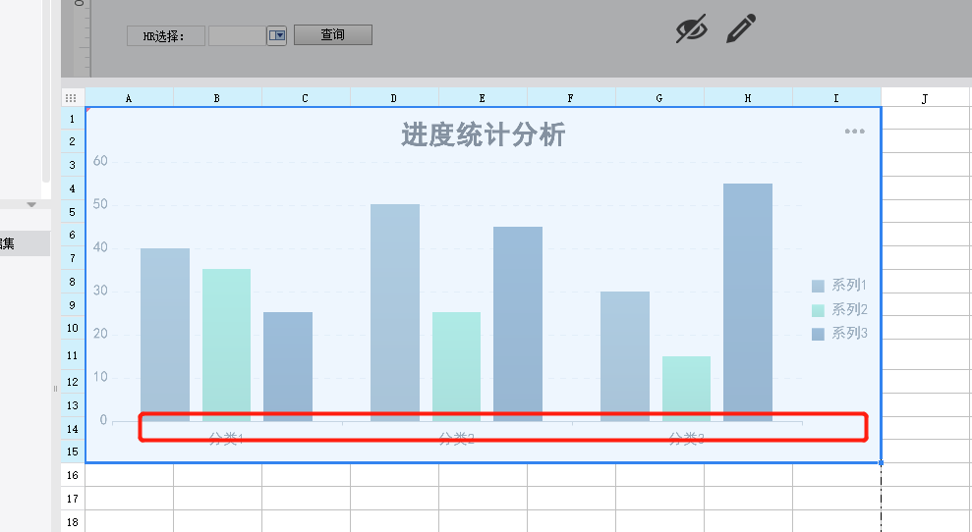Screen dimensions: 972x532
Task: Toggle 系列2 legend entry
Action: 839,309
